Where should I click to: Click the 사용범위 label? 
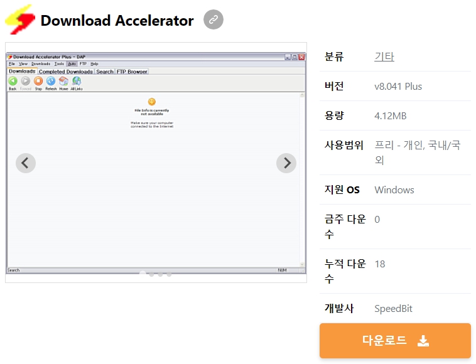point(344,145)
